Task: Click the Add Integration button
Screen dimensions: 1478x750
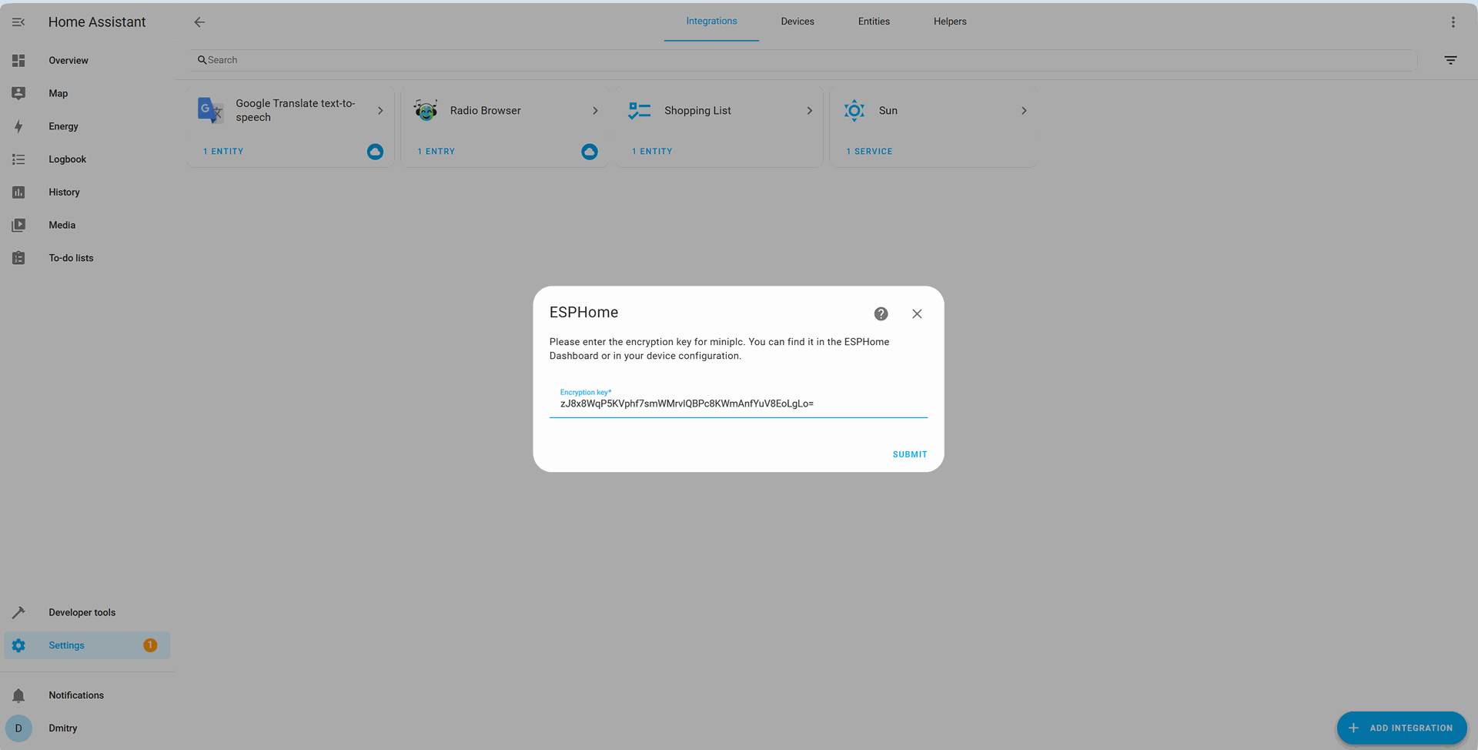Action: pos(1402,728)
